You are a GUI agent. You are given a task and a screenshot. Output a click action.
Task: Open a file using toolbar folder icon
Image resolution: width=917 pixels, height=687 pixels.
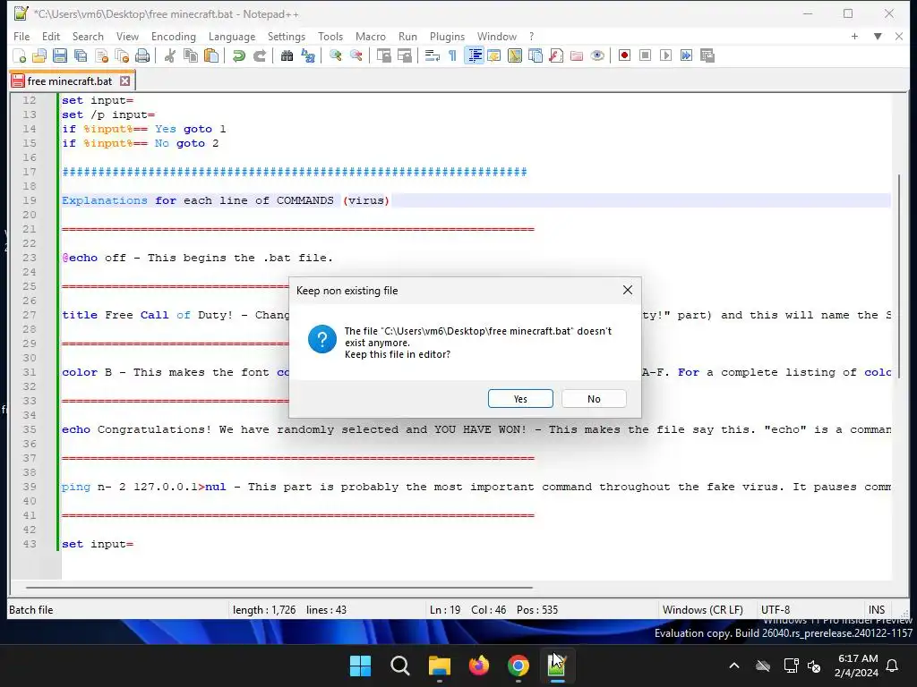click(x=39, y=55)
